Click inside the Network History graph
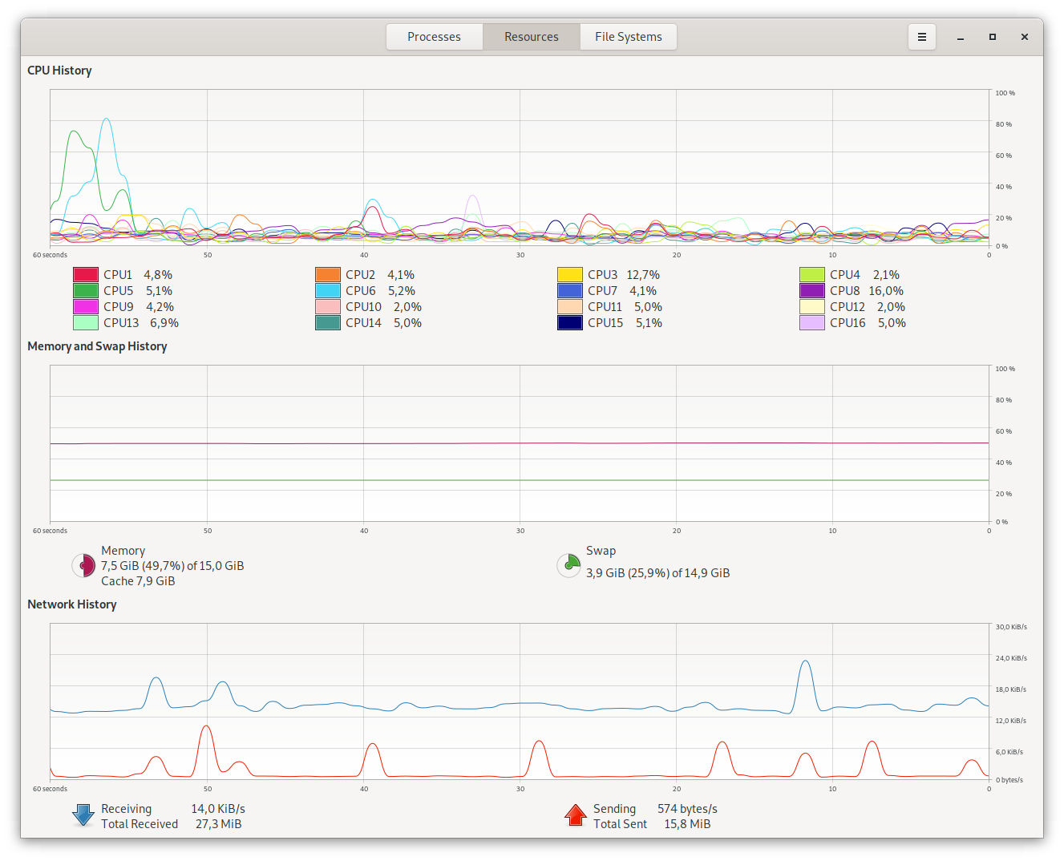1064x861 pixels. (x=520, y=701)
